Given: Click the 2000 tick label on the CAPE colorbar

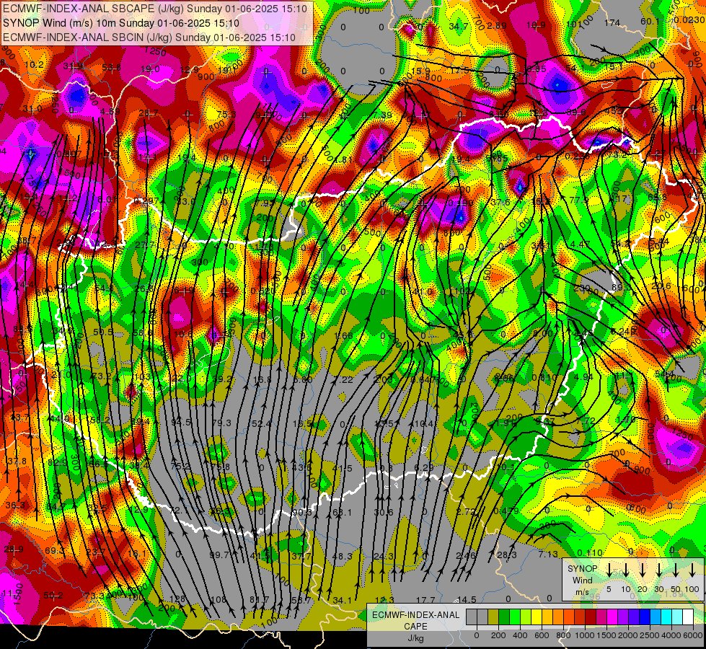Looking at the screenshot, I should click(x=629, y=635).
